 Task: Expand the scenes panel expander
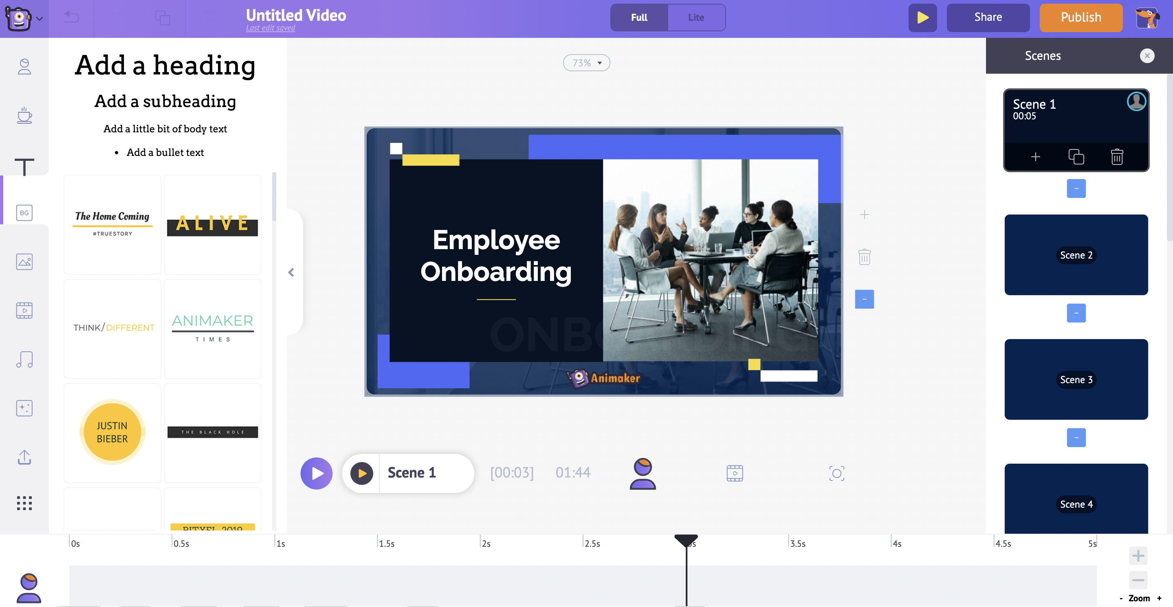(x=865, y=299)
